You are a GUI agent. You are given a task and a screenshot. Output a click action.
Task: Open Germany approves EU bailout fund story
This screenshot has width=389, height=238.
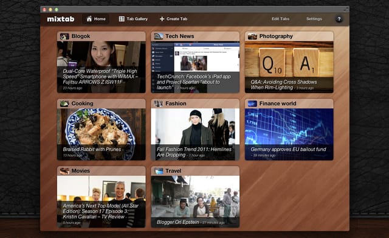(x=288, y=149)
